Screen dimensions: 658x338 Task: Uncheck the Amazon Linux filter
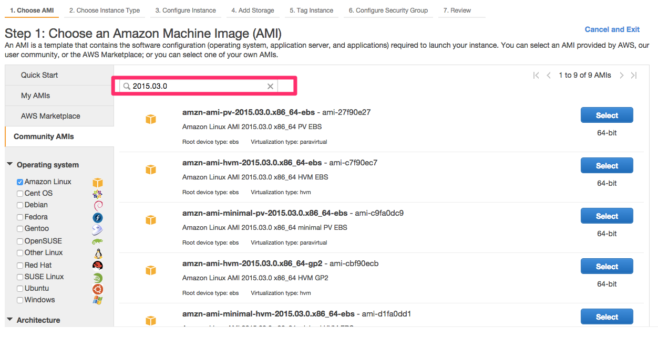[19, 182]
